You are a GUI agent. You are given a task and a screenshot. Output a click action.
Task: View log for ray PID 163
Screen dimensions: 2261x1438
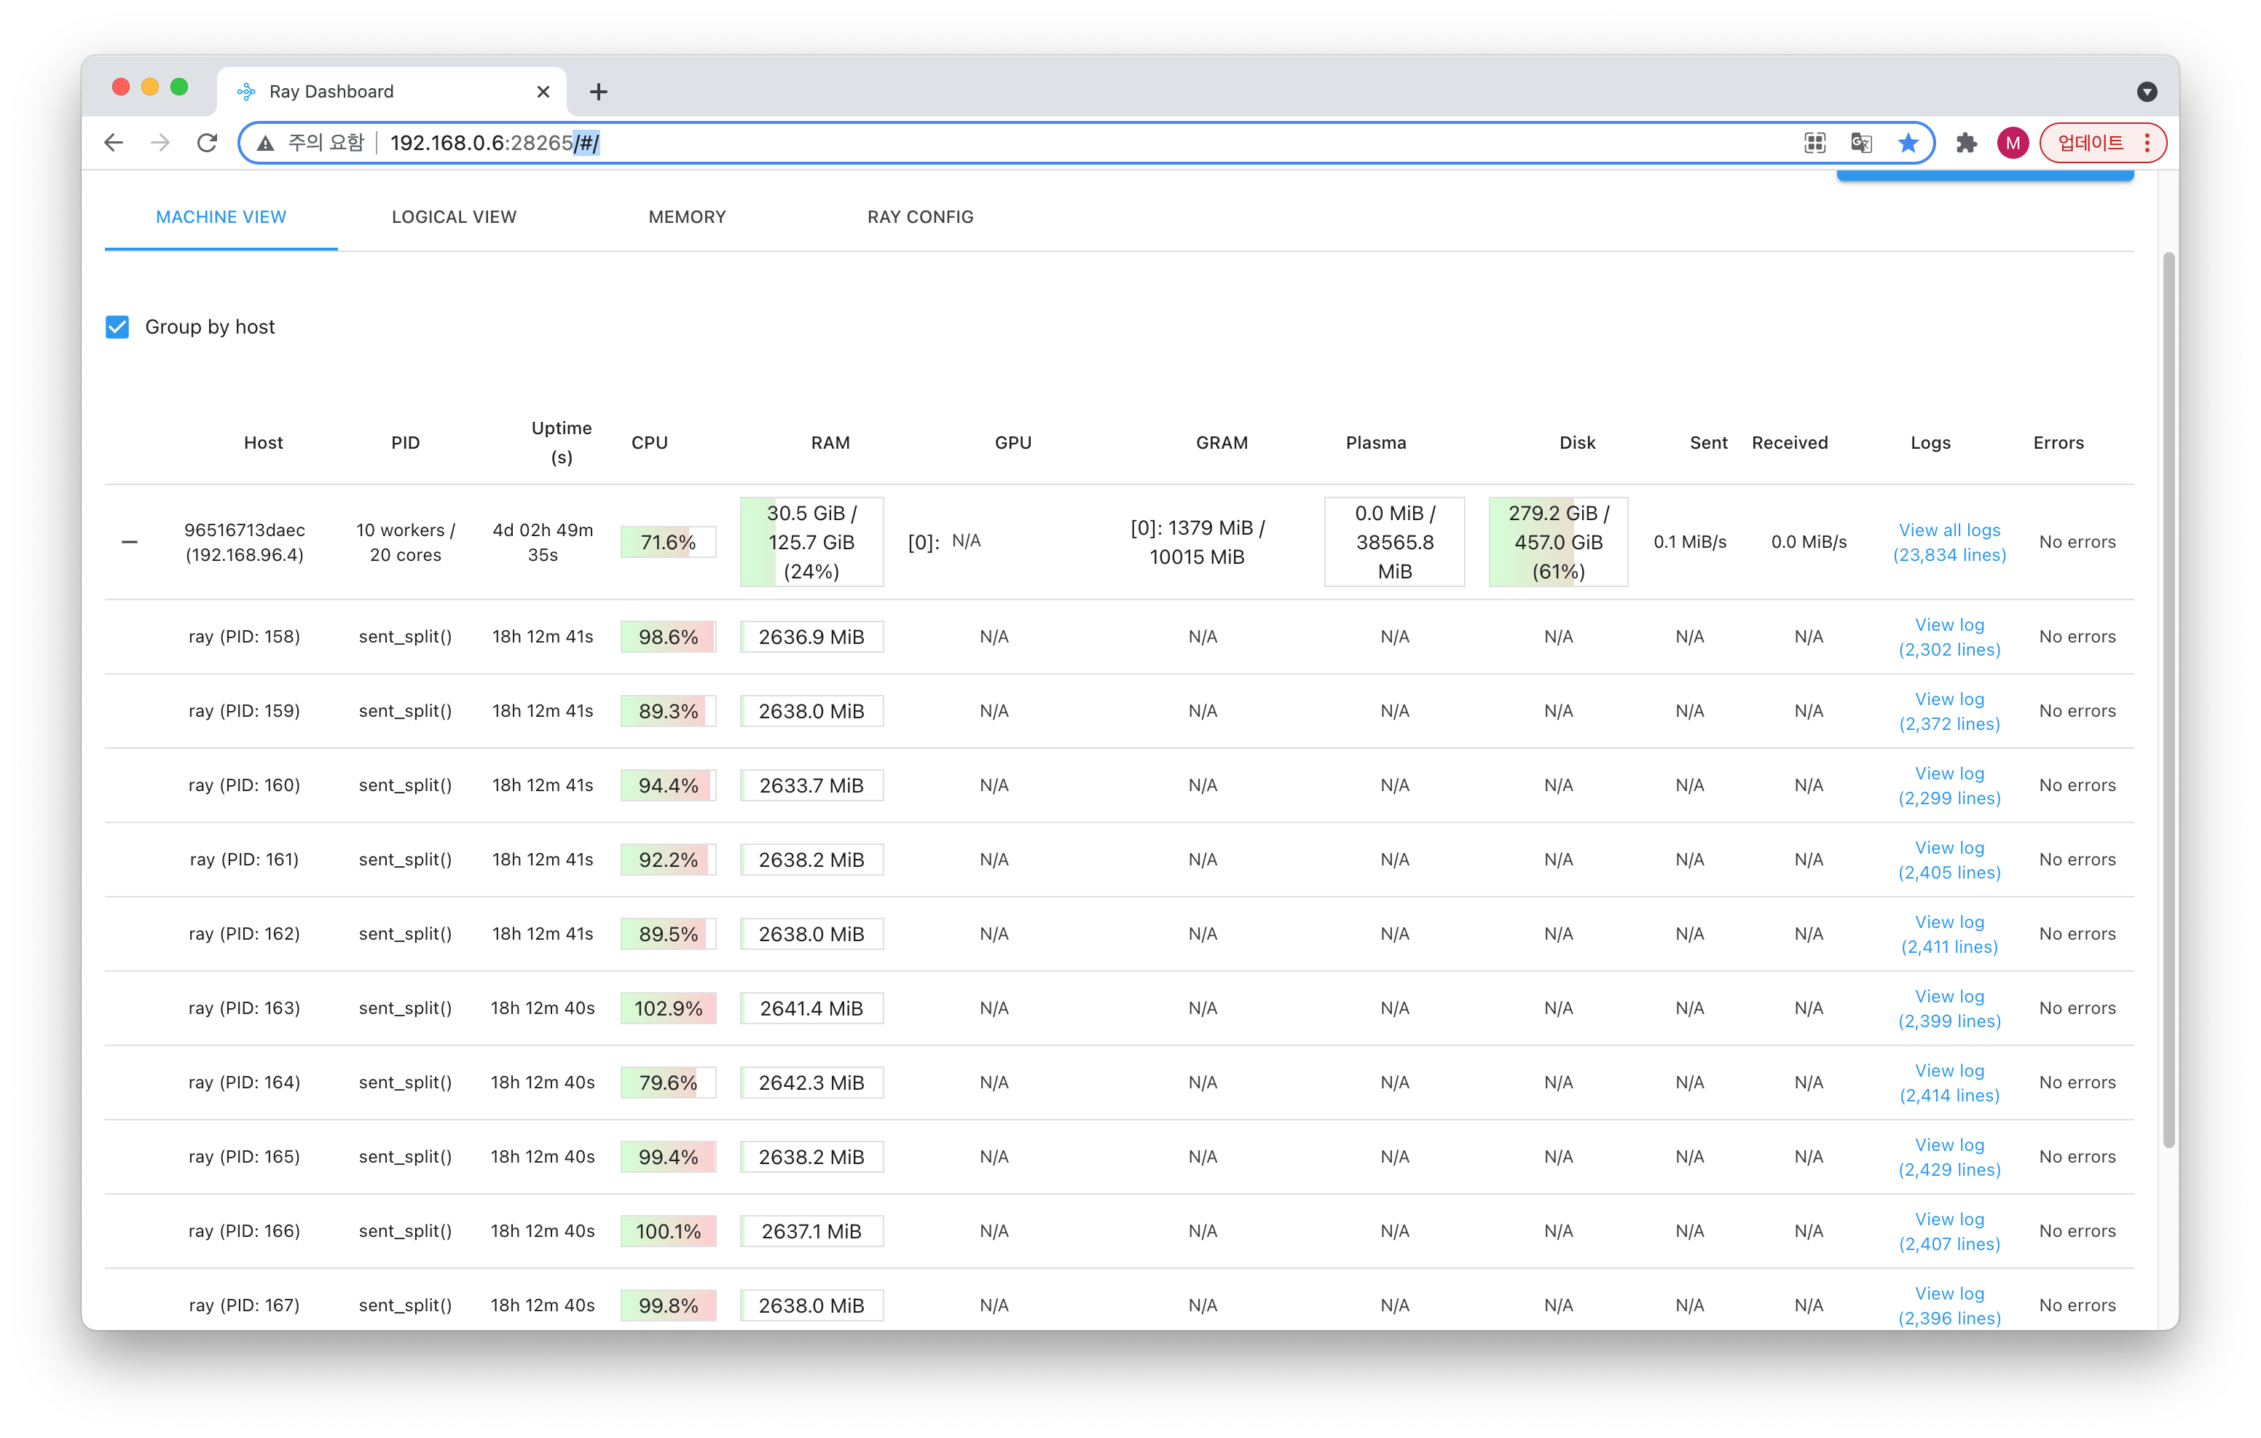(1949, 1007)
